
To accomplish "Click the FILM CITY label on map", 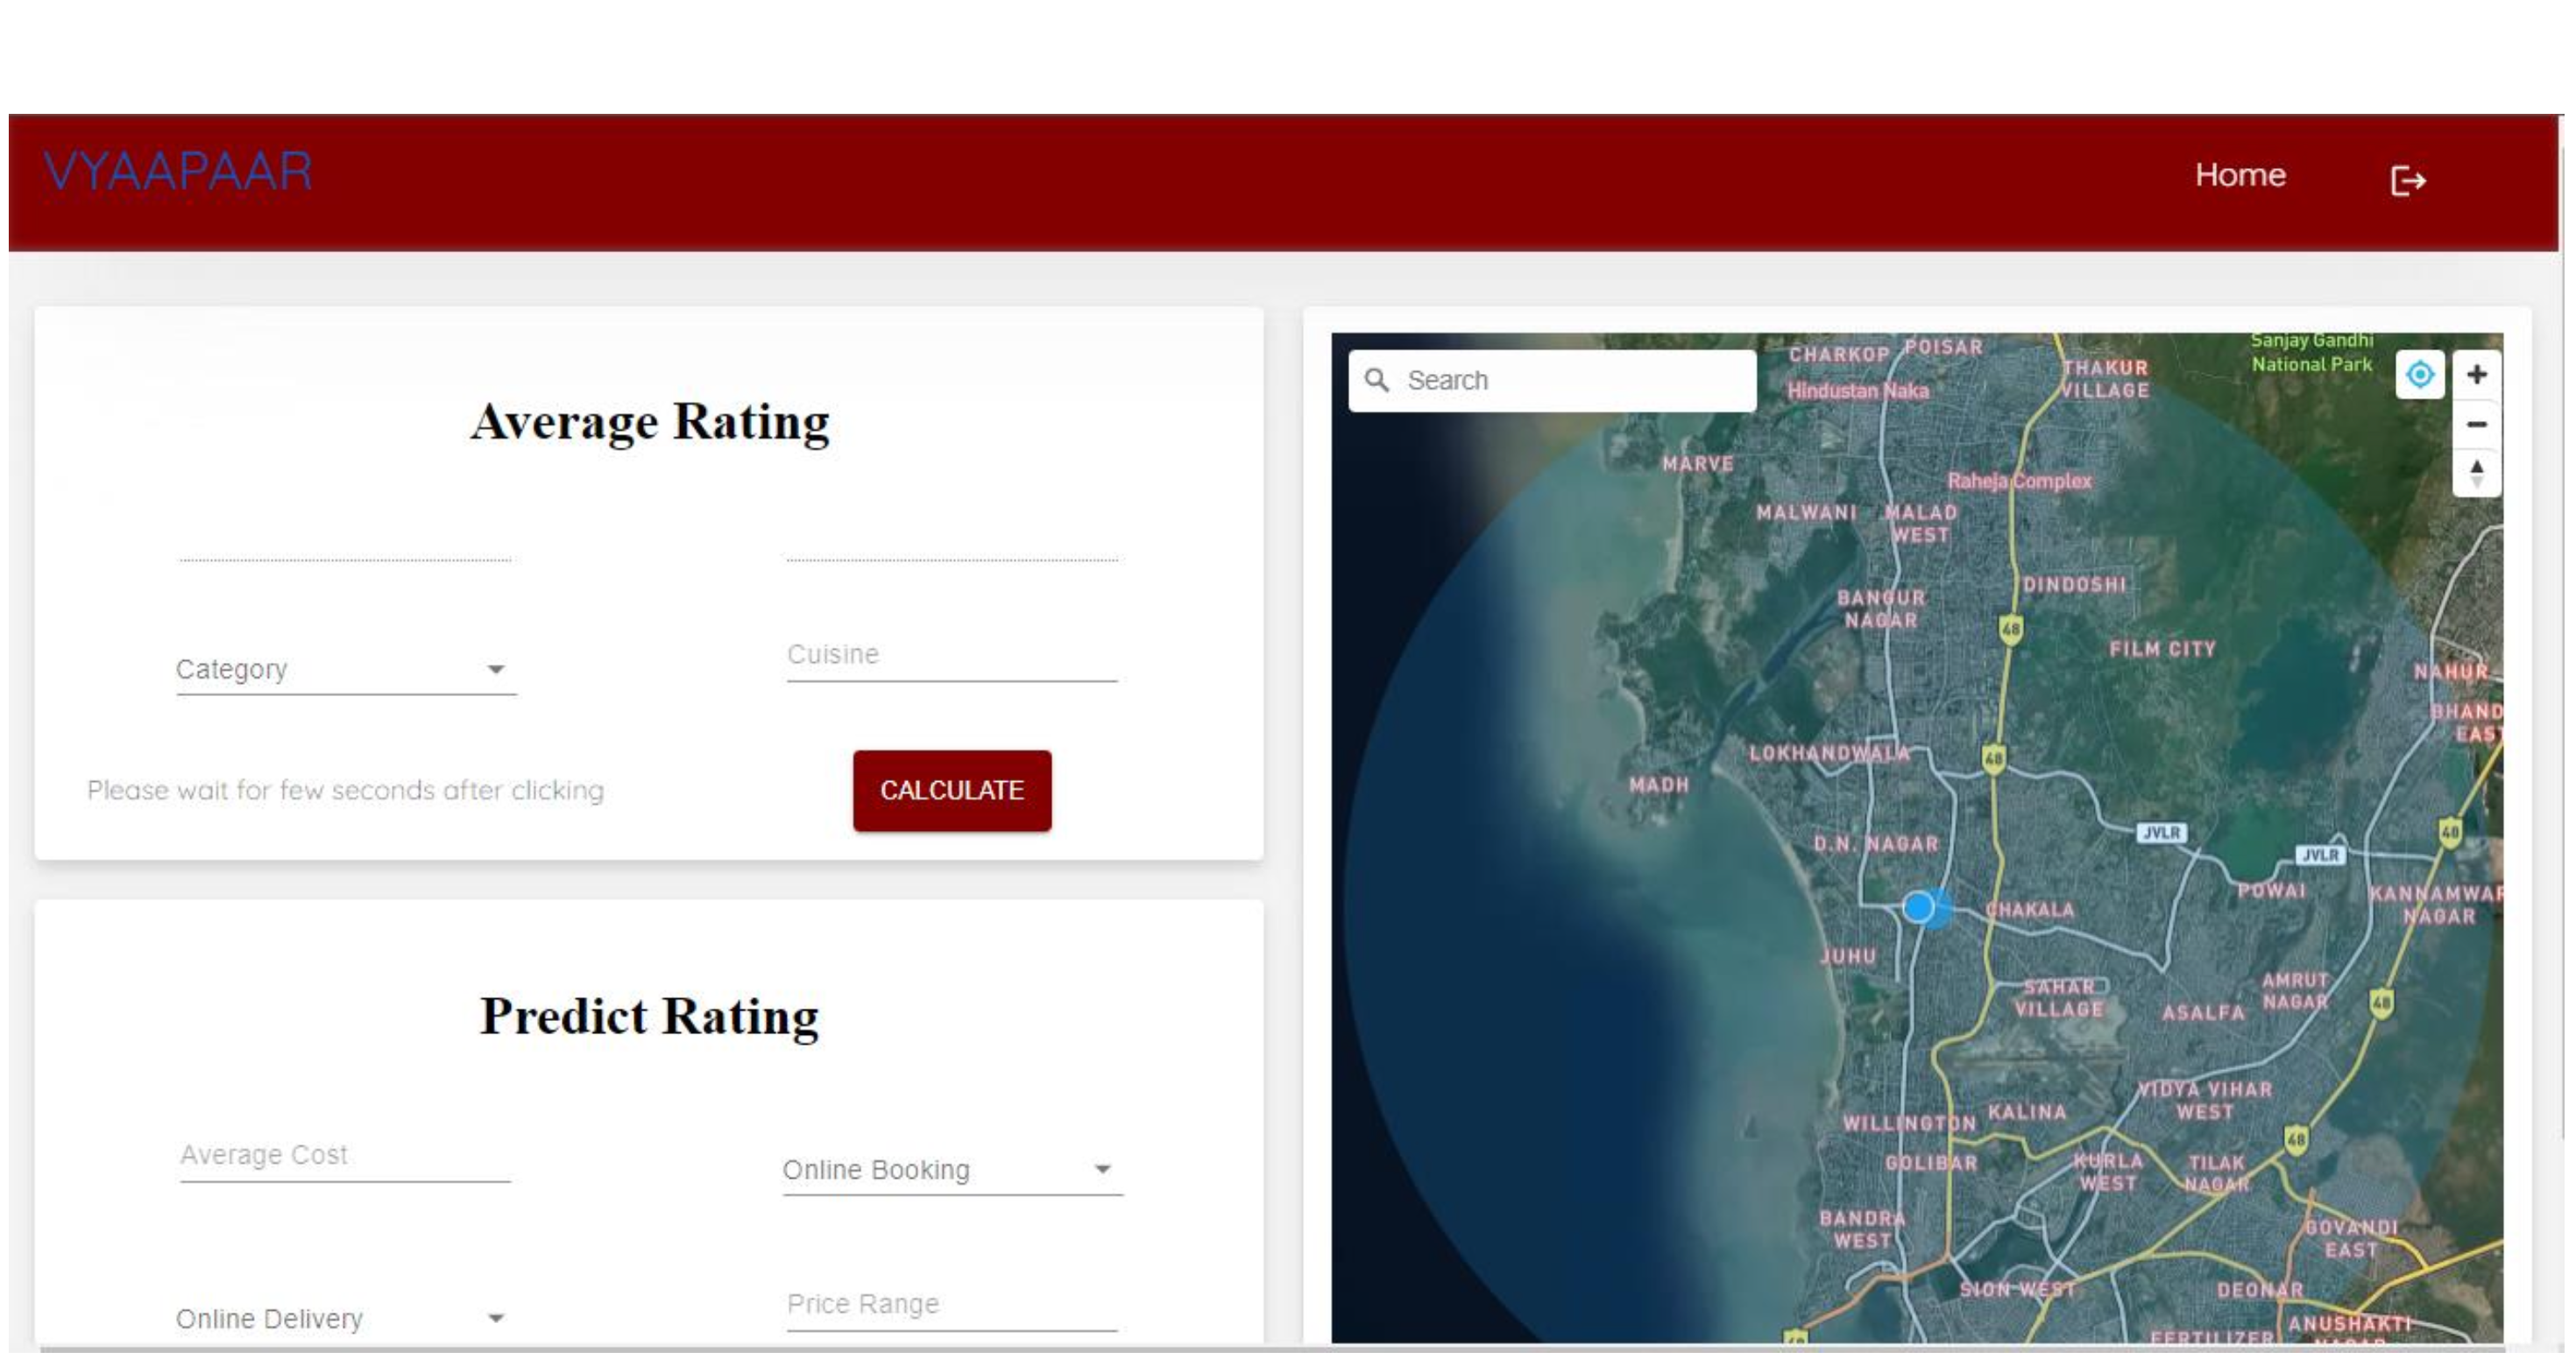I will pos(2162,650).
